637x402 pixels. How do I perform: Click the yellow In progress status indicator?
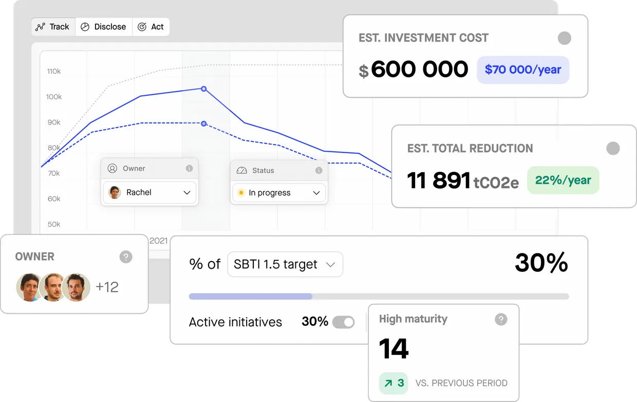[241, 193]
